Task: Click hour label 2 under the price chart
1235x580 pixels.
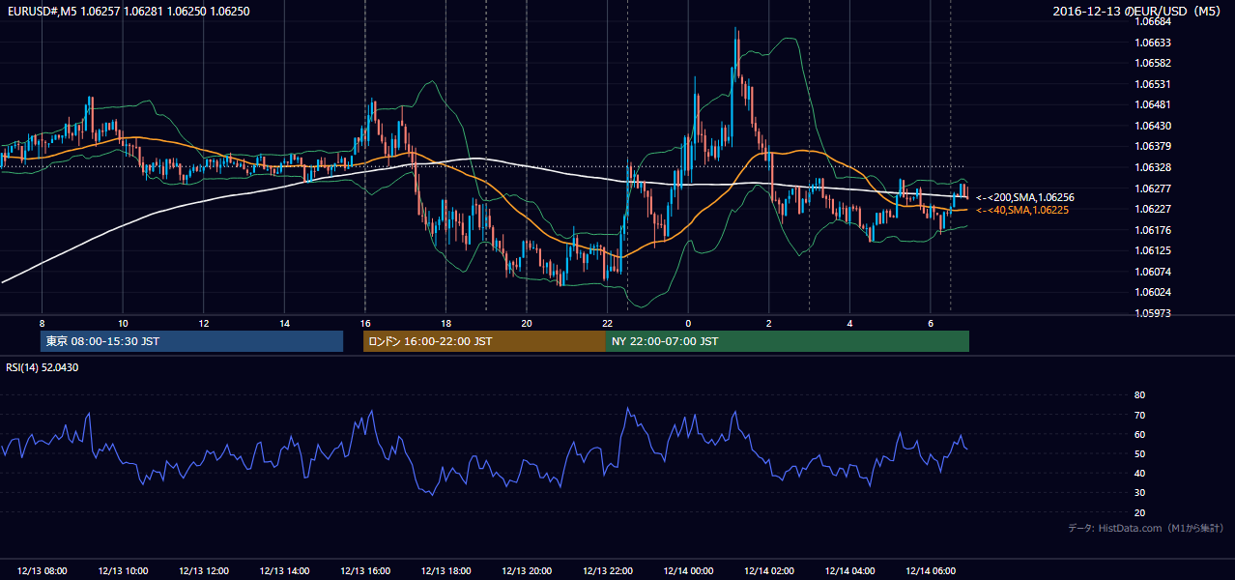Action: tap(768, 323)
